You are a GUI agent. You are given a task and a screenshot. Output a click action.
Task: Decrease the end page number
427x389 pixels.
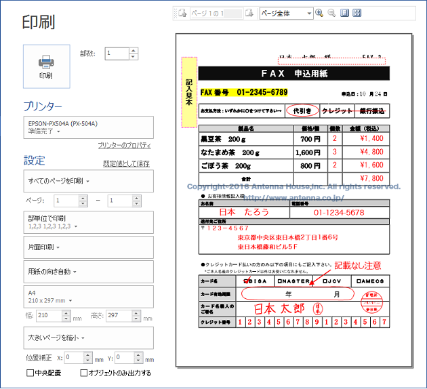[x=137, y=204]
